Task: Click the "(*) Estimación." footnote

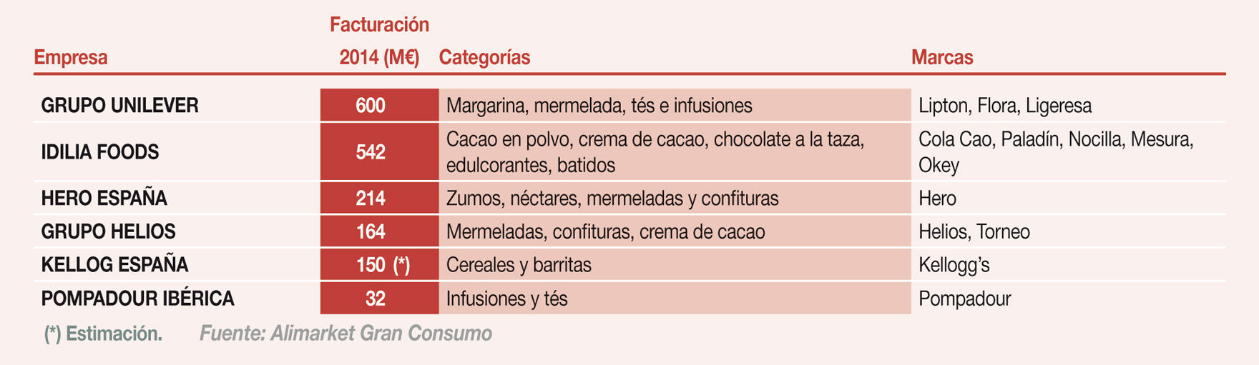Action: 103,334
